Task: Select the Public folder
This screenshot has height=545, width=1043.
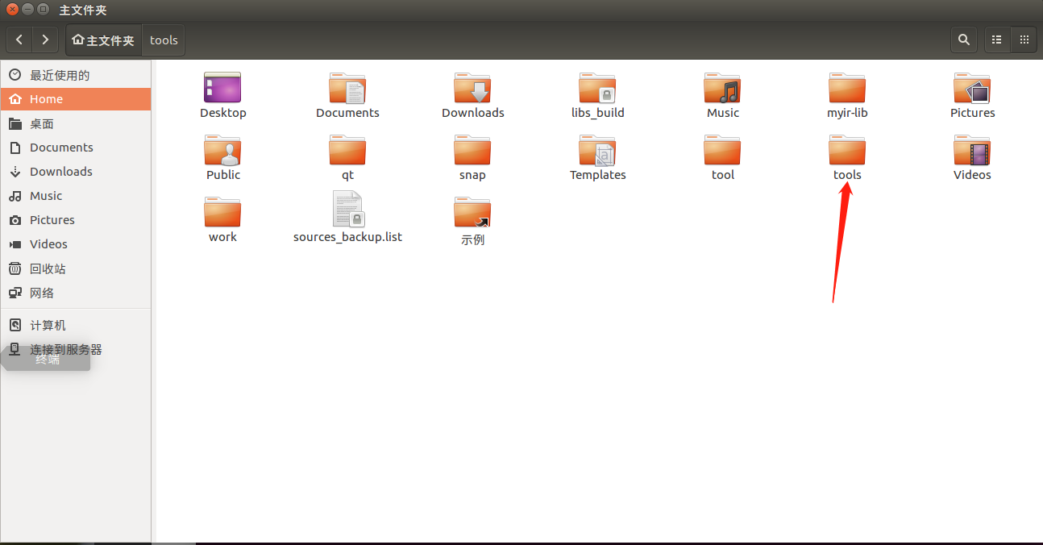Action: point(222,150)
